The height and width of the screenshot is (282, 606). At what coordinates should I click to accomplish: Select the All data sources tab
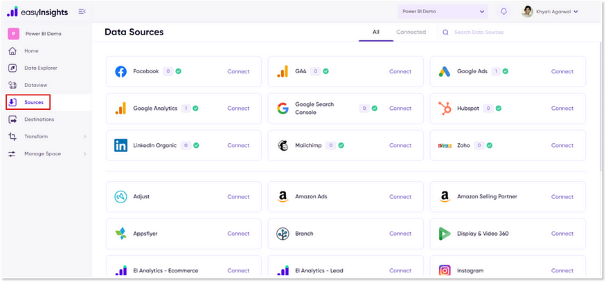click(376, 32)
